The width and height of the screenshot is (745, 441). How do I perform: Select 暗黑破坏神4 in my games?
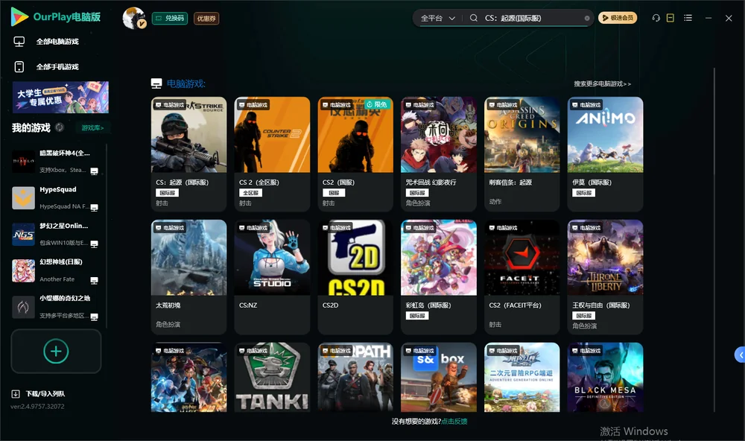(56, 161)
